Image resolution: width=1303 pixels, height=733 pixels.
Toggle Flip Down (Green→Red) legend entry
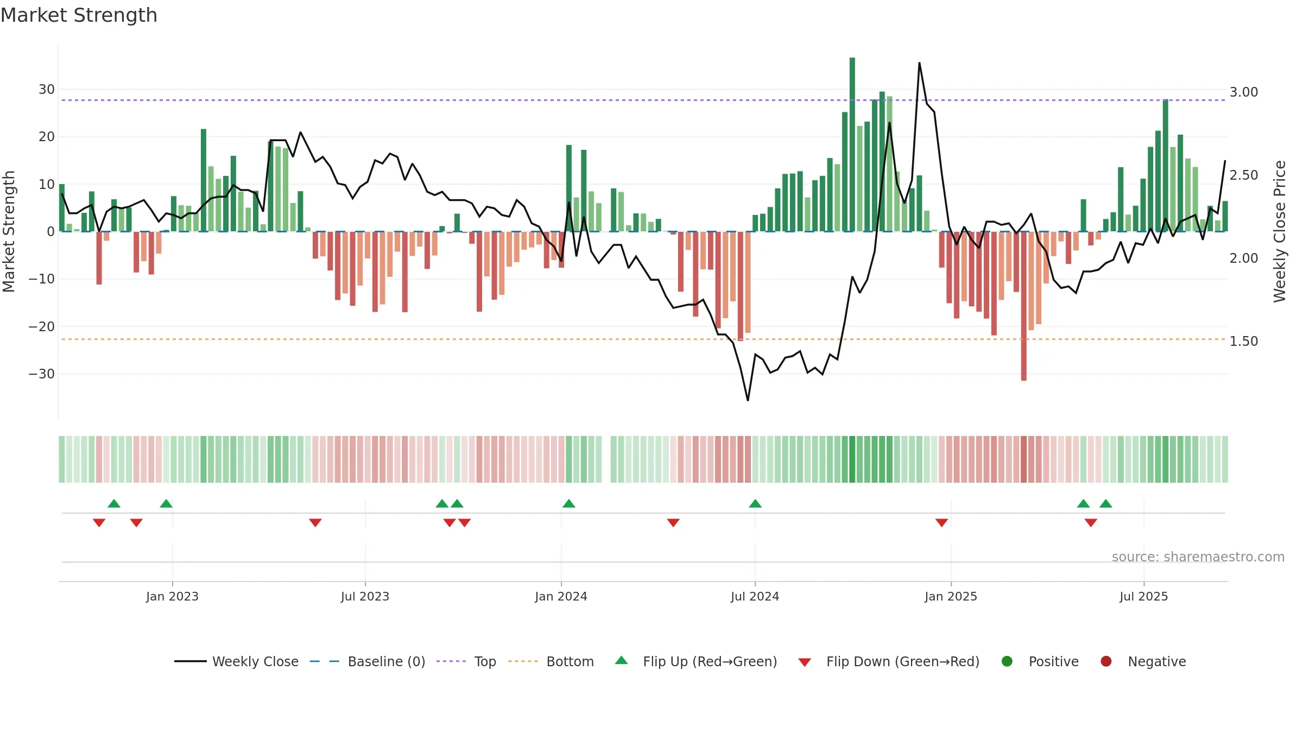click(x=889, y=661)
